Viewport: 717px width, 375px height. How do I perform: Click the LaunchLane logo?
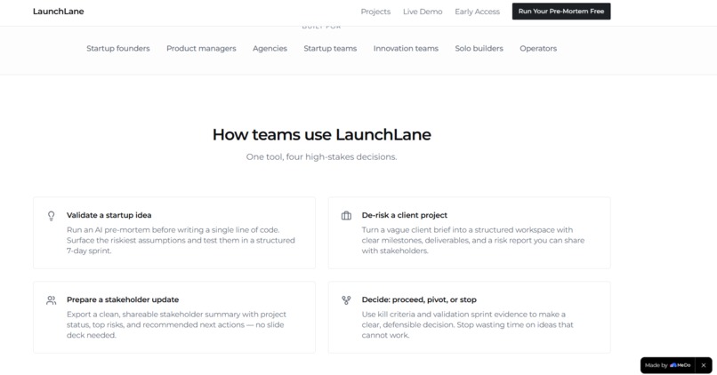[58, 12]
